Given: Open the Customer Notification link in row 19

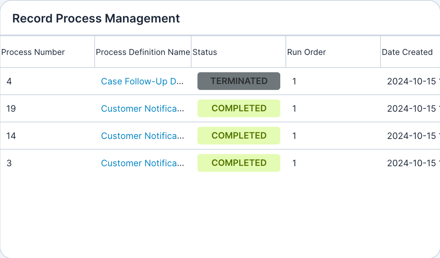Looking at the screenshot, I should point(142,108).
